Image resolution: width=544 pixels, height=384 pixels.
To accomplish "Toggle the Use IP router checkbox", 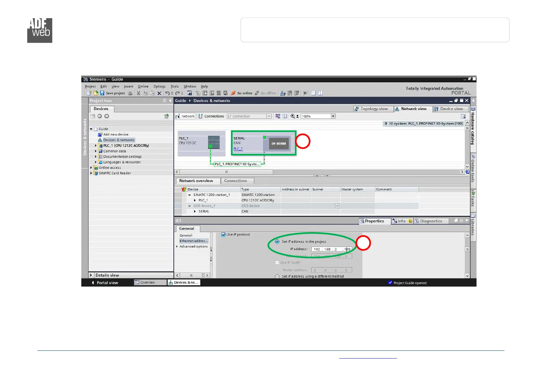I will [x=277, y=263].
